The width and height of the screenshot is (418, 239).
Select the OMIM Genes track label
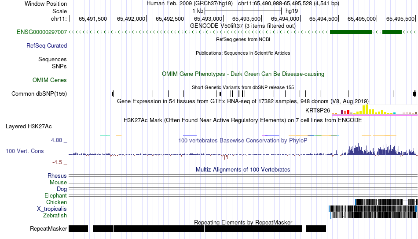[50, 80]
